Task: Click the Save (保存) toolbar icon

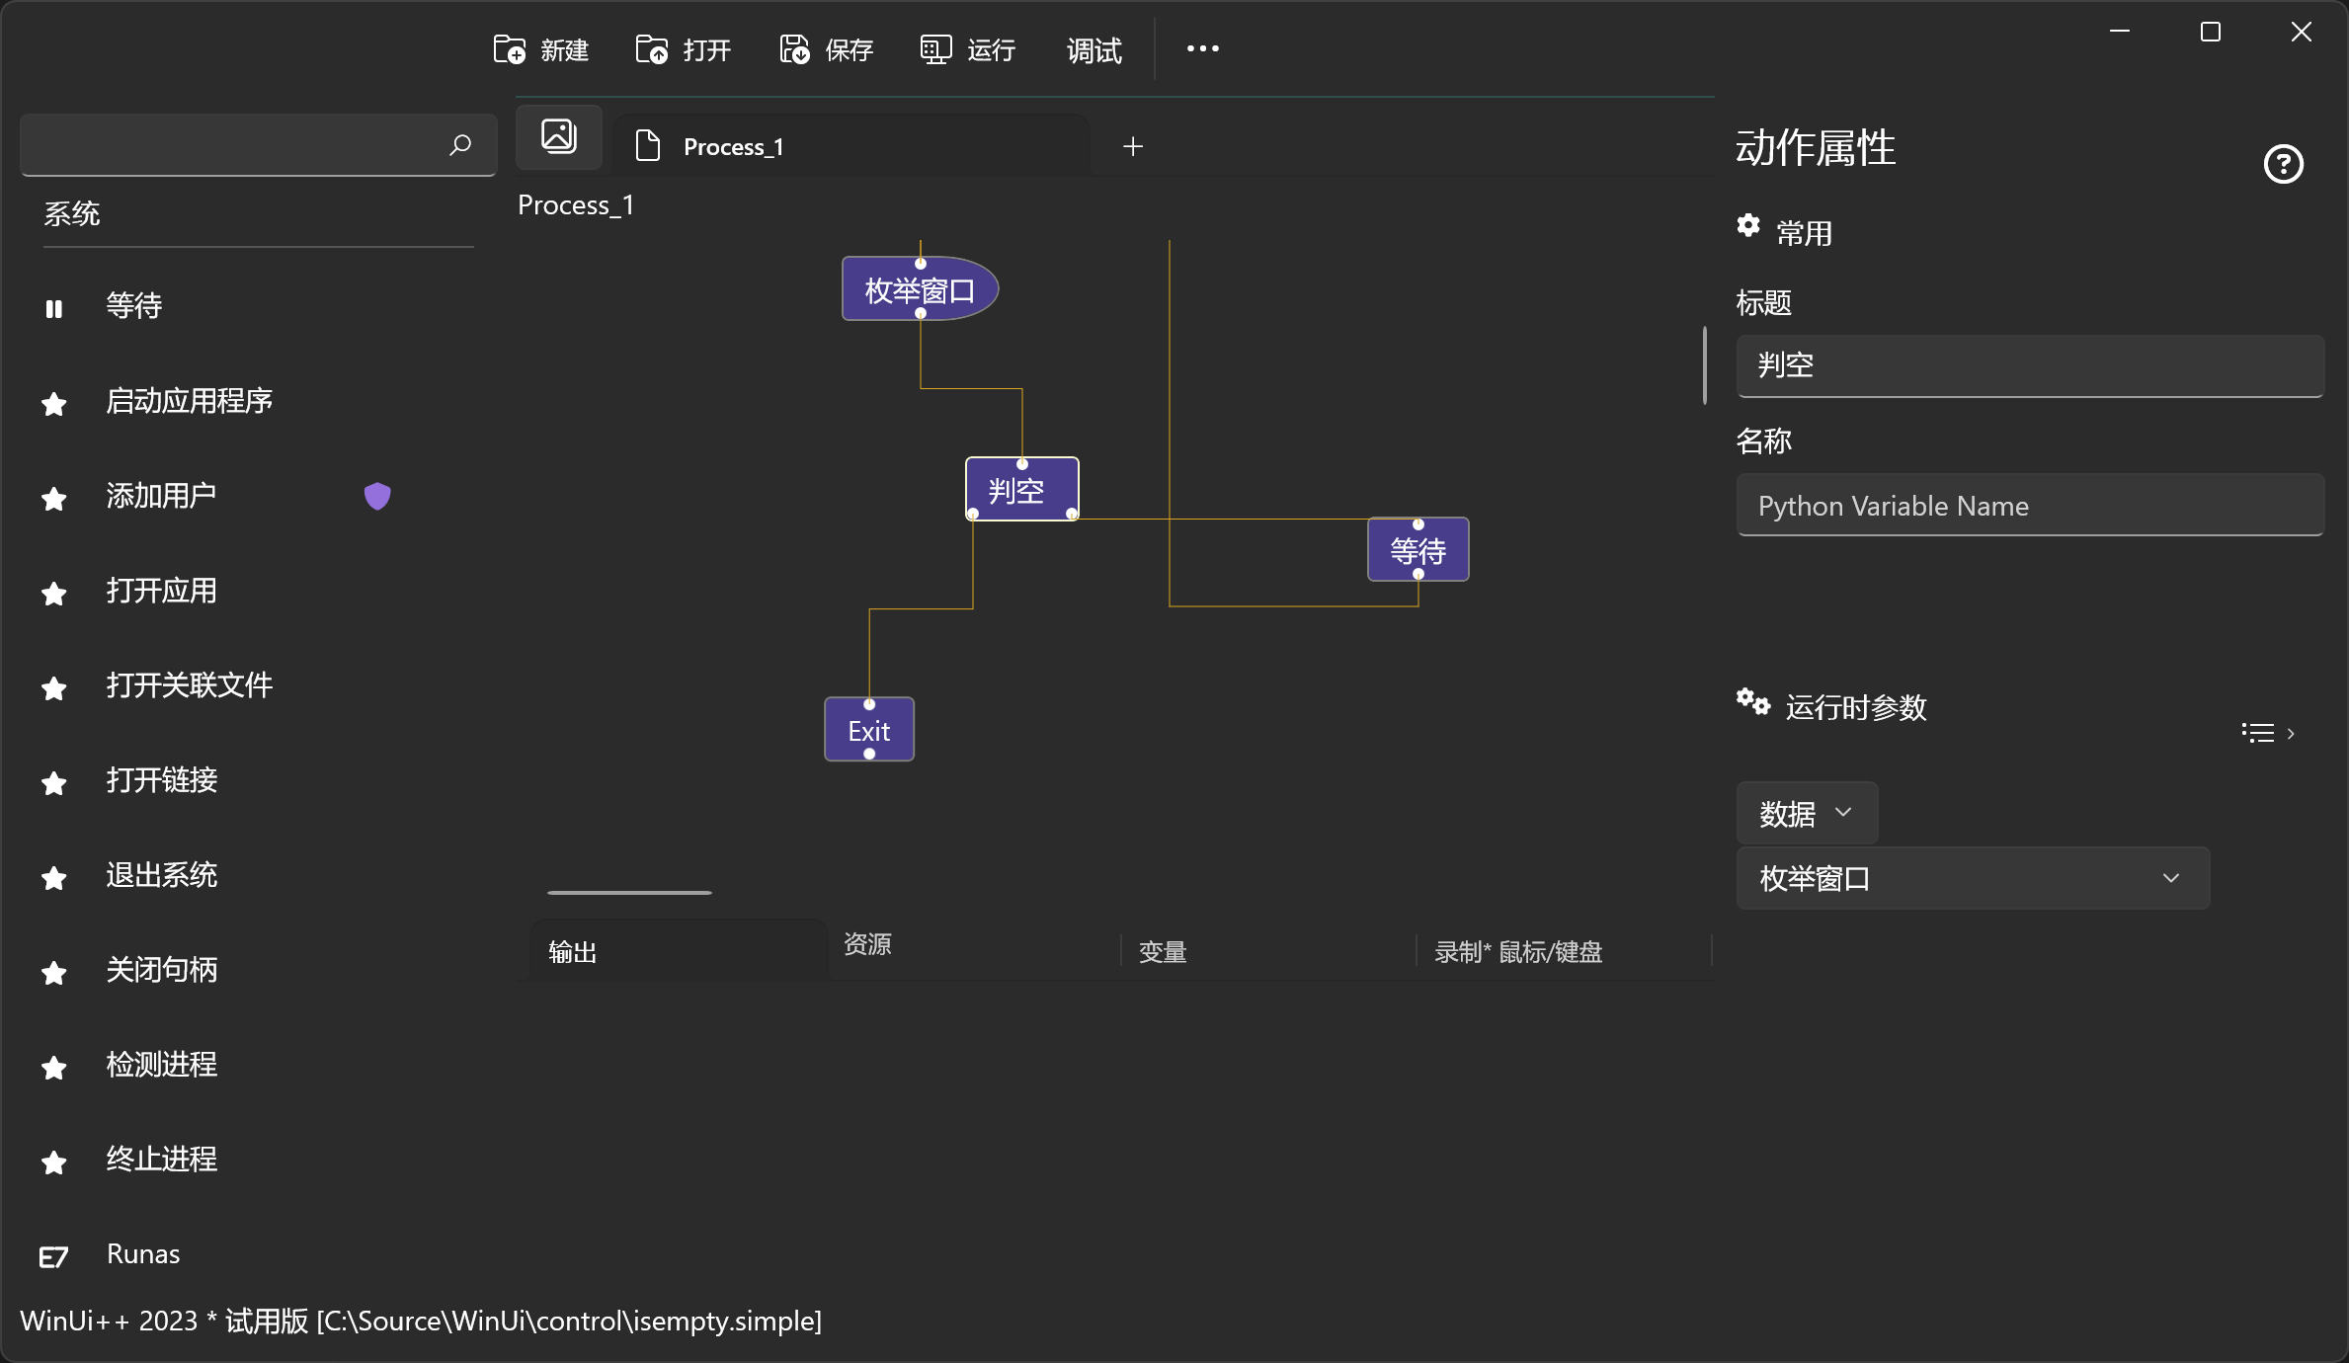Action: pos(794,49)
